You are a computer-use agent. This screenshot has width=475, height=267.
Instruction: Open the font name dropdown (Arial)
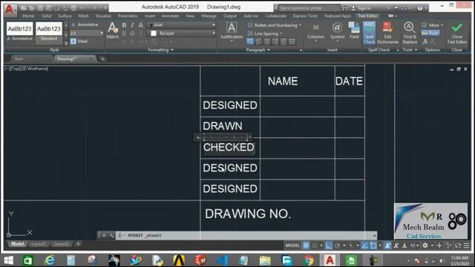coord(182,24)
